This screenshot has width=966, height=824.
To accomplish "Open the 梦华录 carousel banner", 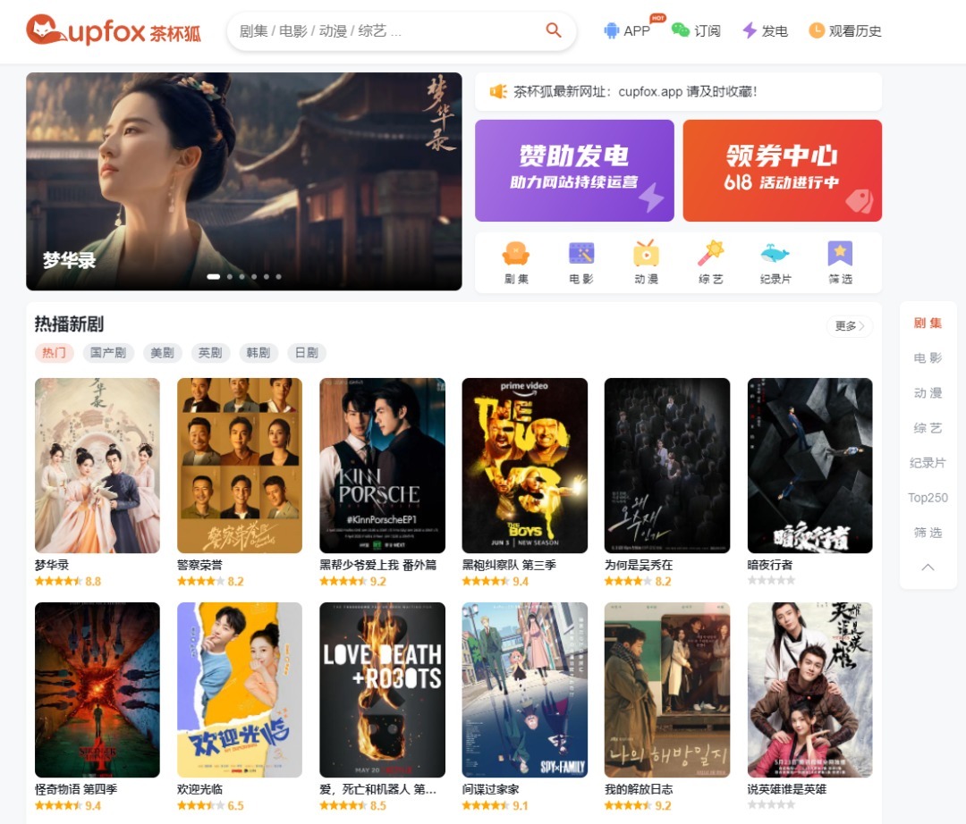I will tap(244, 181).
